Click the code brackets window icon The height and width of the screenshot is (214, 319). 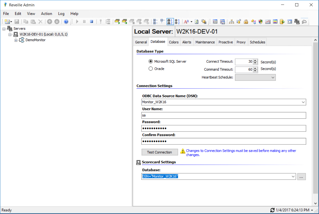[290, 22]
